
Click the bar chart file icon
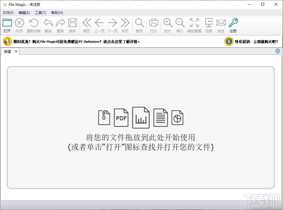click(141, 118)
